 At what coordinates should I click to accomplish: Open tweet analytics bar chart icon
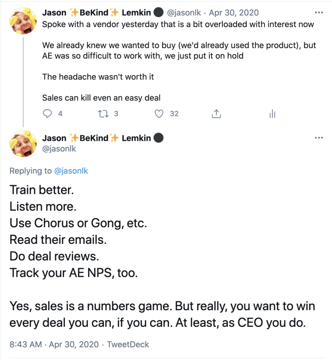tap(272, 114)
